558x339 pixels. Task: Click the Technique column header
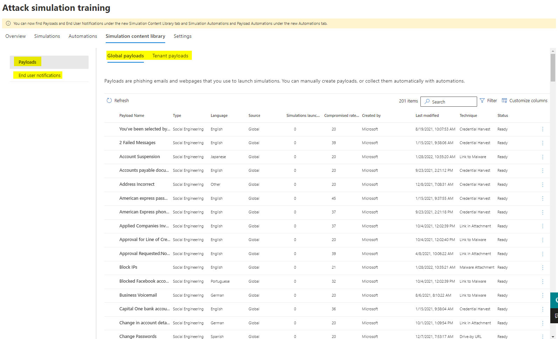468,116
